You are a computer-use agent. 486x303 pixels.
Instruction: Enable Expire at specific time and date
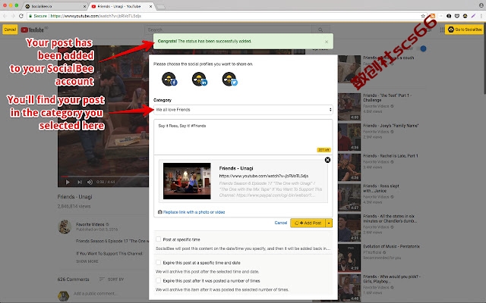pos(159,263)
